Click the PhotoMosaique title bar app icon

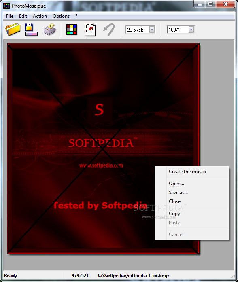(6, 6)
